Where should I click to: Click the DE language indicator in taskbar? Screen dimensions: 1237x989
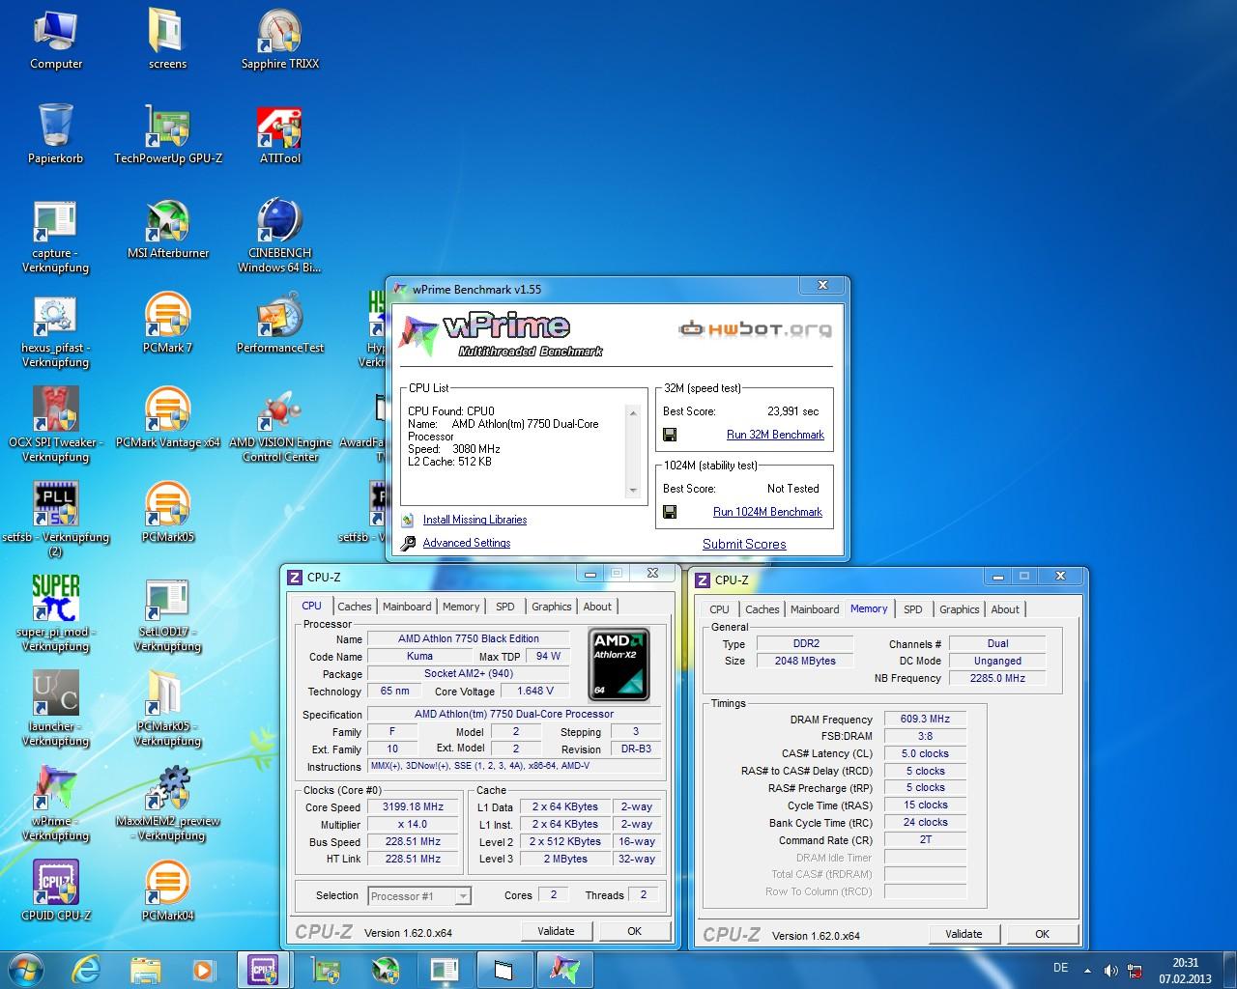(x=1060, y=968)
